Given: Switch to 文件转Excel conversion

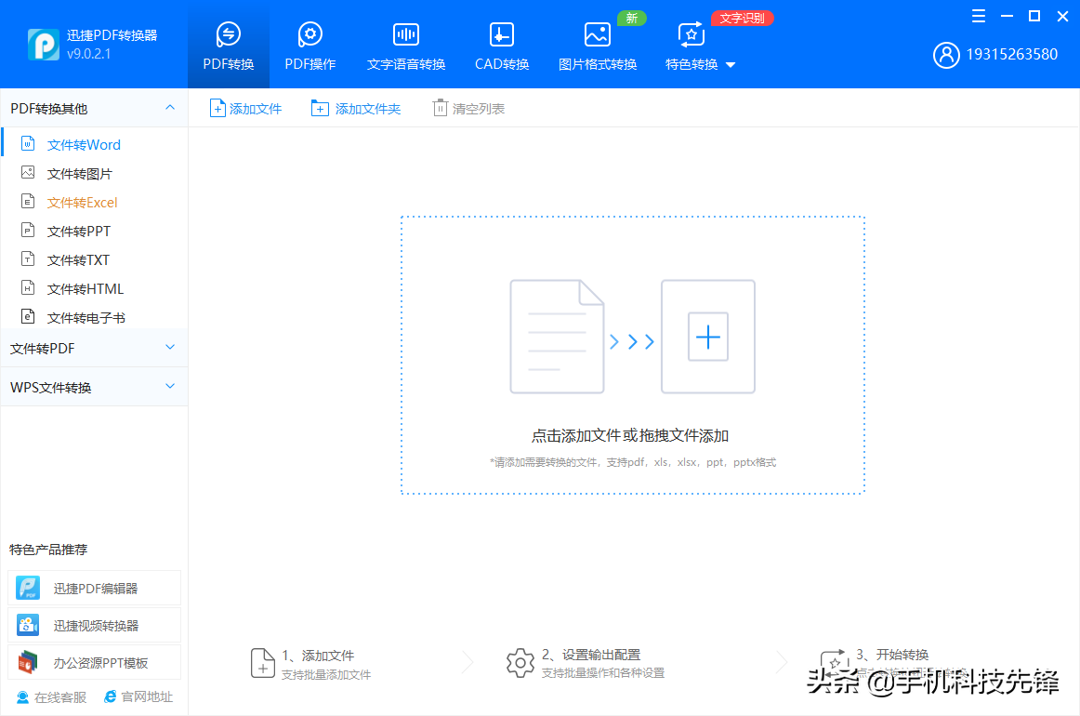Looking at the screenshot, I should [x=84, y=202].
